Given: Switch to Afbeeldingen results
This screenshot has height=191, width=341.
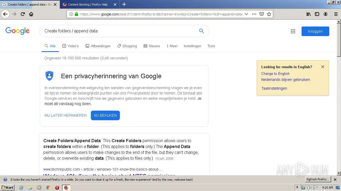Looking at the screenshot, I should pyautogui.click(x=98, y=46).
